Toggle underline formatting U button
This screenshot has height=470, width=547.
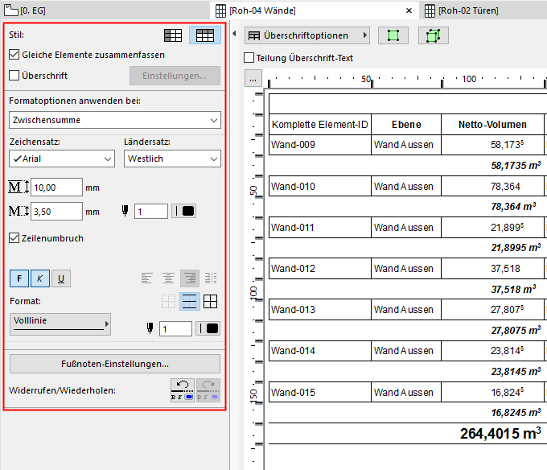(61, 278)
